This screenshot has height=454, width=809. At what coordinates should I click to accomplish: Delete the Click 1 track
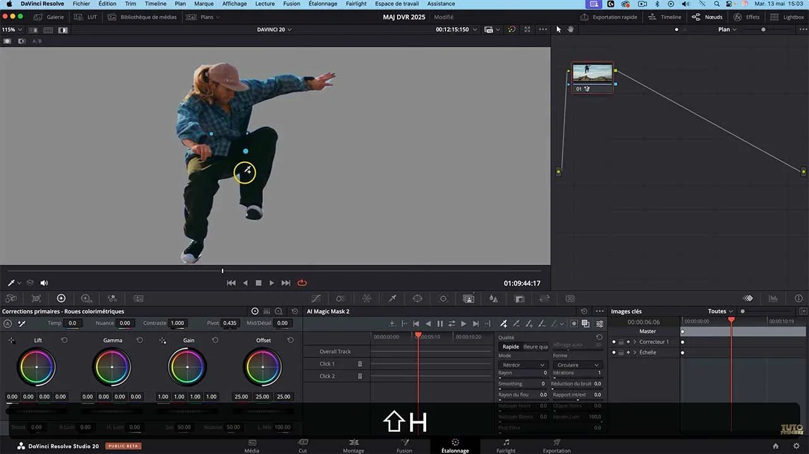[360, 364]
